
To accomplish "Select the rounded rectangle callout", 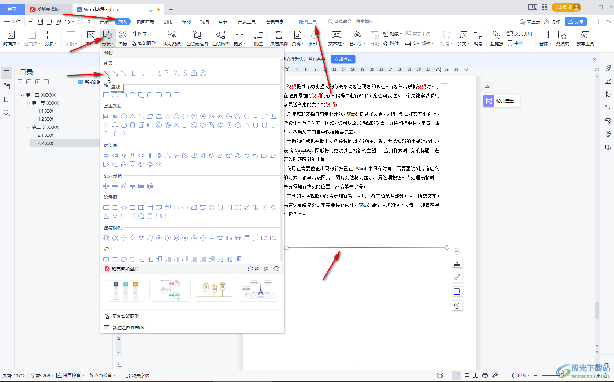I will pos(115,259).
